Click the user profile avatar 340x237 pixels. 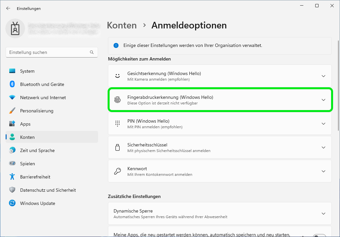[15, 29]
